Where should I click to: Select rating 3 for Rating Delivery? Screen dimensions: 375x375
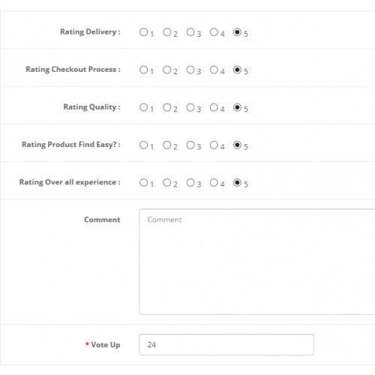[190, 32]
